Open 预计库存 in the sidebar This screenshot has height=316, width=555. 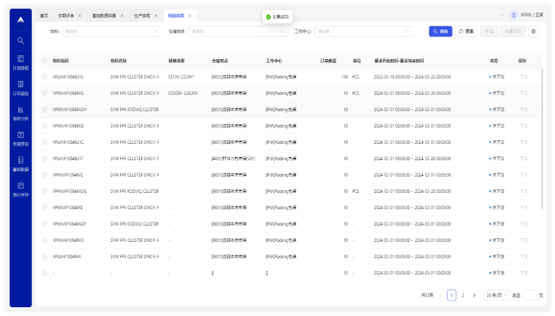(21, 189)
